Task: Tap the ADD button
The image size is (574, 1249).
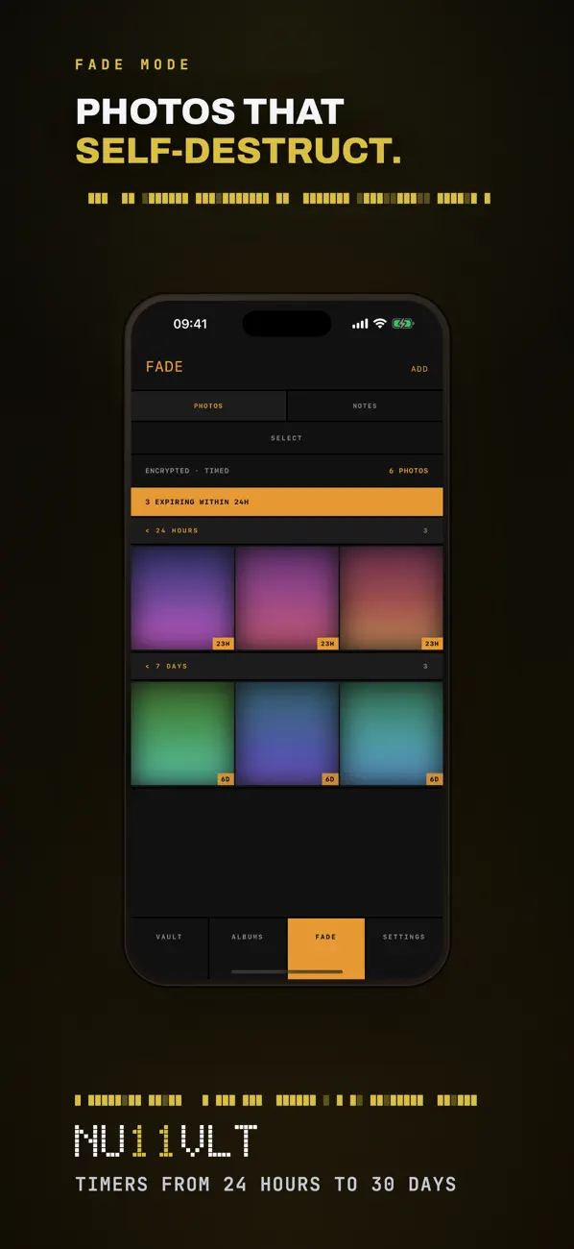Action: (419, 369)
